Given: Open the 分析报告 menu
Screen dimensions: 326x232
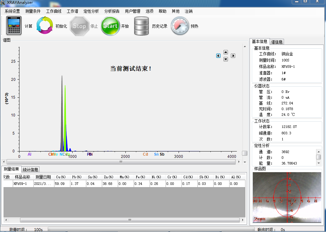Looking at the screenshot, I should [112, 11].
